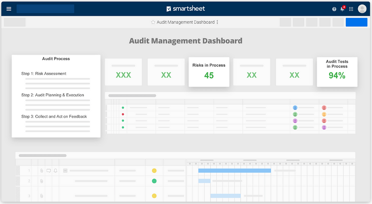Open the notifications bell

click(343, 9)
